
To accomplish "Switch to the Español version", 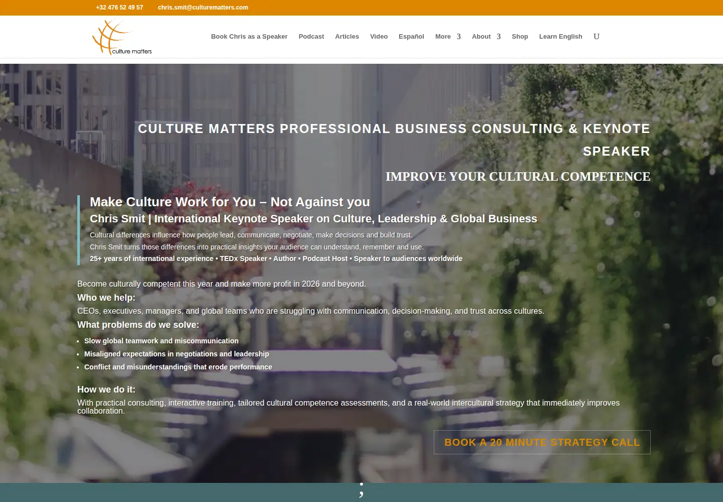I will coord(411,37).
